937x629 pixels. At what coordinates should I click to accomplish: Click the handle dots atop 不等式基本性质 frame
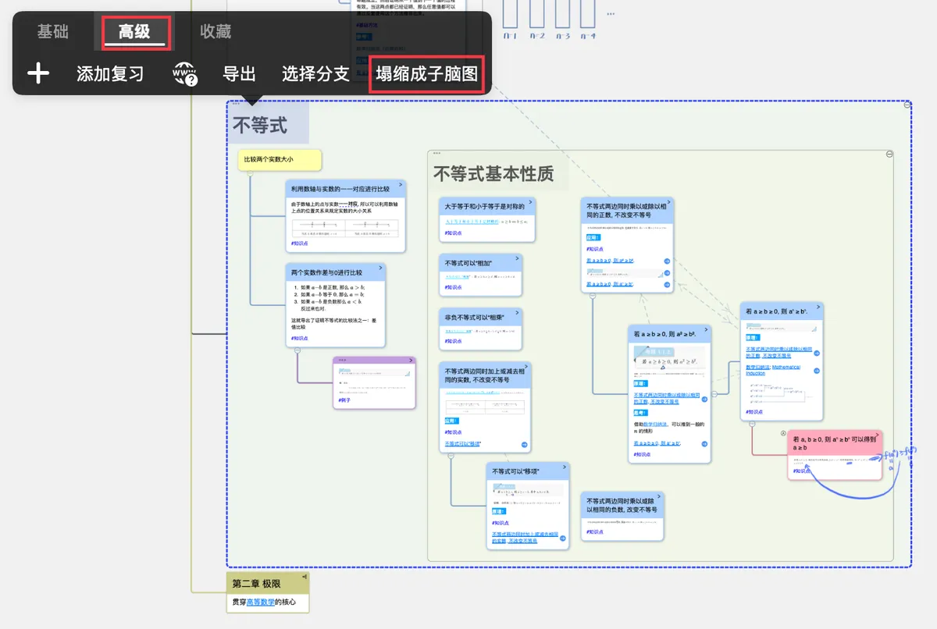[x=436, y=154]
